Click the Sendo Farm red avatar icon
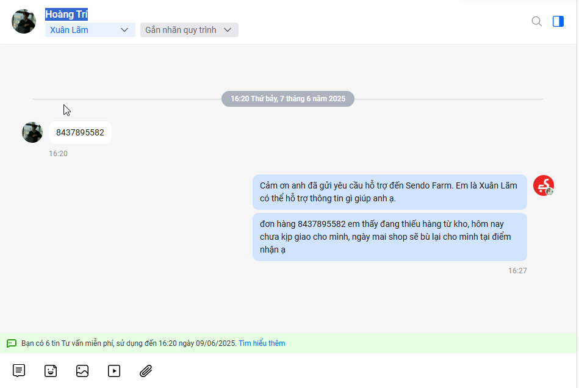Screen dimensions: 579x388 click(543, 185)
